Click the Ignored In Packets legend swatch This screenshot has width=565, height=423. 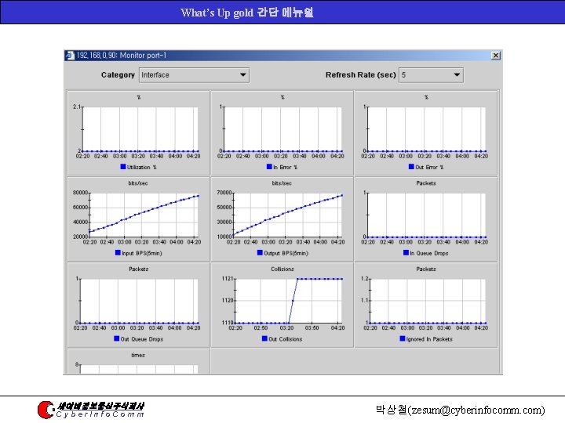pyautogui.click(x=403, y=338)
